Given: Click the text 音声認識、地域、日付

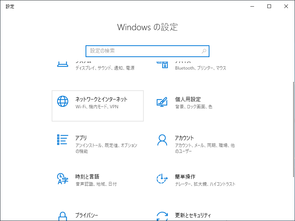Looking at the screenshot, I should click(x=96, y=184).
